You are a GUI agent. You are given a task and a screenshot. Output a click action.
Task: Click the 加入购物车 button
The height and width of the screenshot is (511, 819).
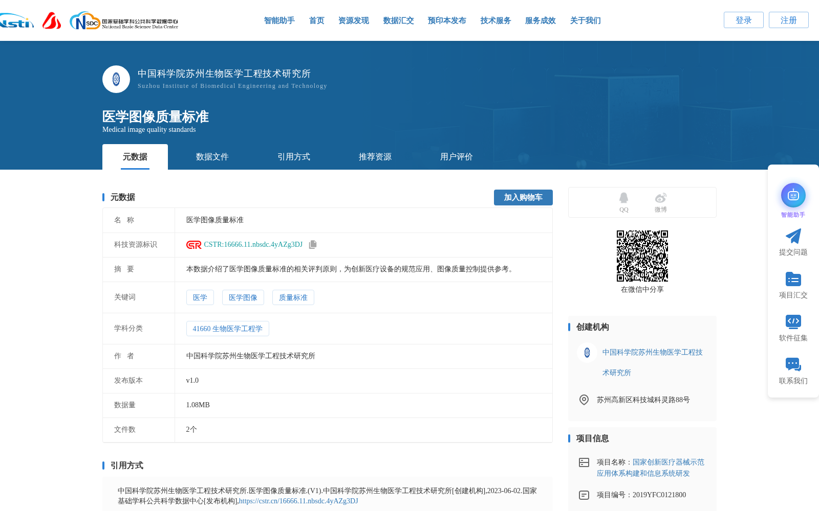coord(523,197)
